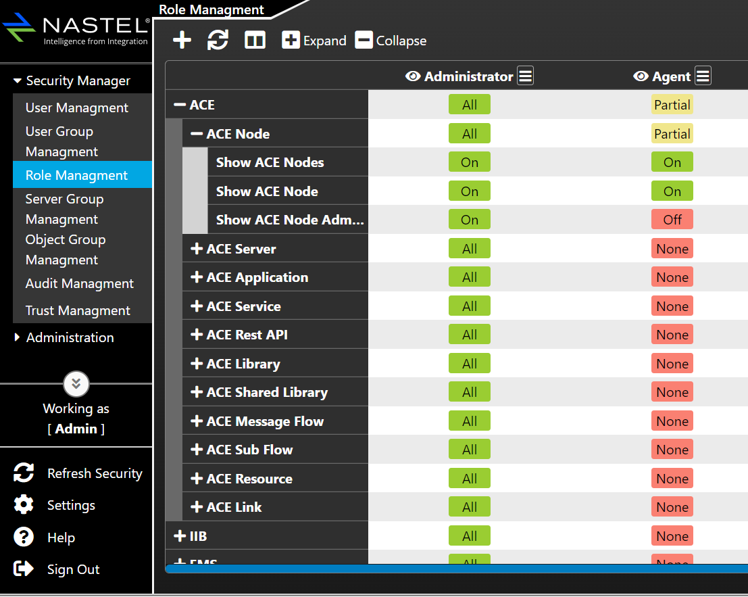The width and height of the screenshot is (748, 597).
Task: Open User Managment menu item
Action: point(82,108)
